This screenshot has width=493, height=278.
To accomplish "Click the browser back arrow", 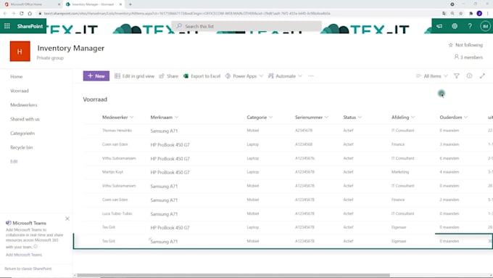I will 5,14.
